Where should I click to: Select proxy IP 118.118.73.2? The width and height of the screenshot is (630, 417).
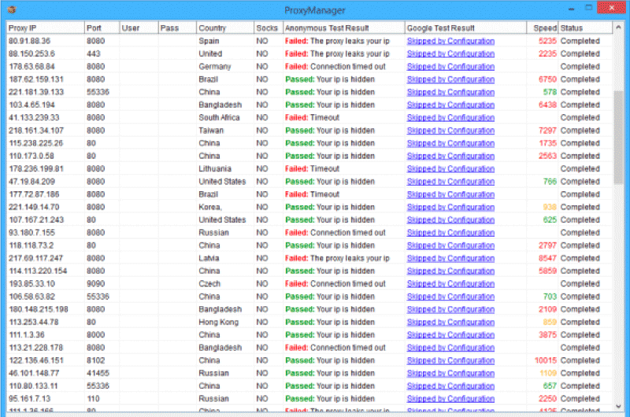(31, 245)
